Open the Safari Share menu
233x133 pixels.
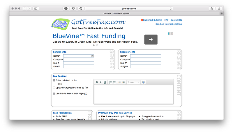coord(212,9)
